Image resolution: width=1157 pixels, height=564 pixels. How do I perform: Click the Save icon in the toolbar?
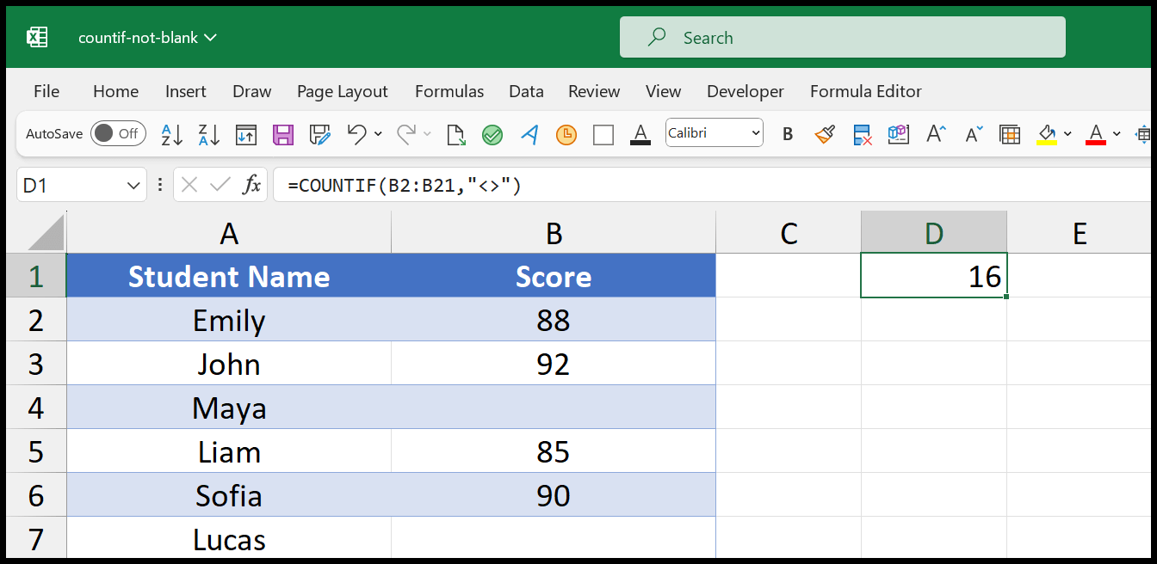[x=283, y=135]
